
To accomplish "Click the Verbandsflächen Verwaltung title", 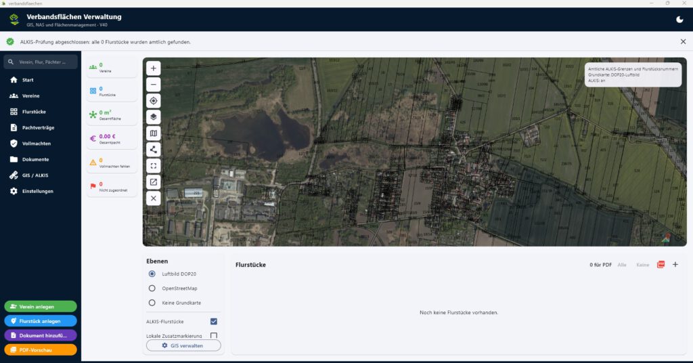I will click(x=74, y=17).
